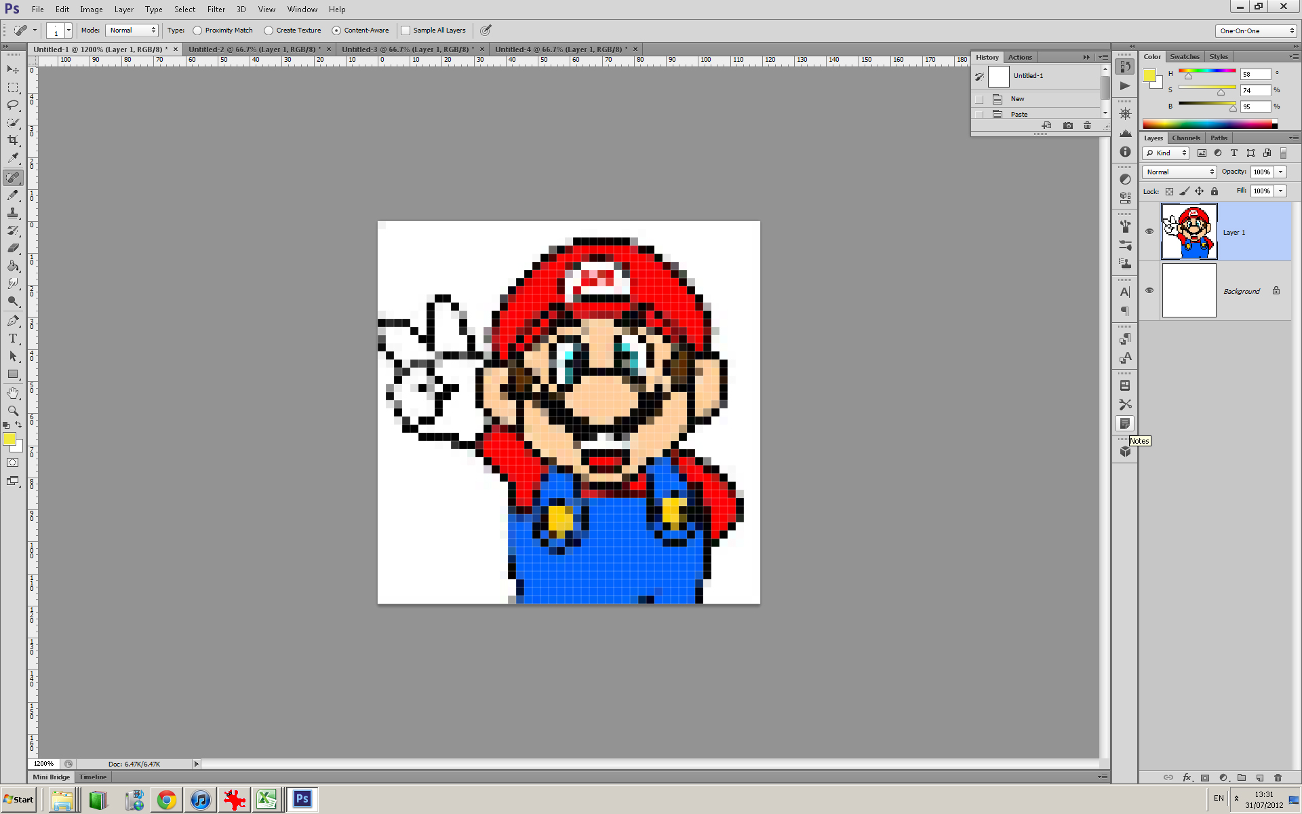Image resolution: width=1302 pixels, height=814 pixels.
Task: Select the Eyedropper tool
Action: 13,158
